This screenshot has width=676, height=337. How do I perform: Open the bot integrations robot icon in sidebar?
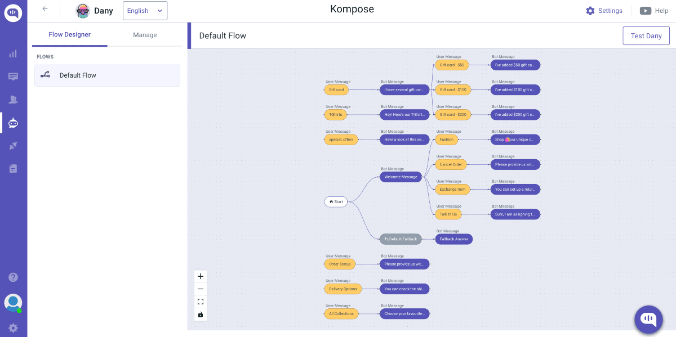(13, 123)
